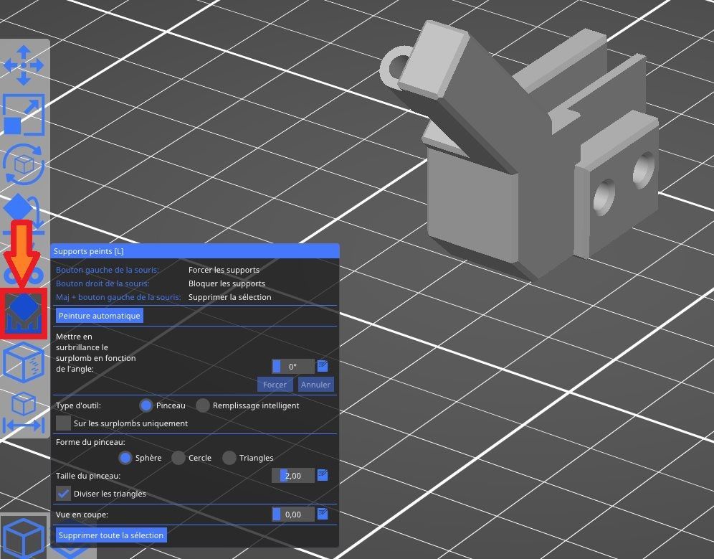Select the Rotate tool icon
This screenshot has height=559, width=714.
[x=24, y=164]
